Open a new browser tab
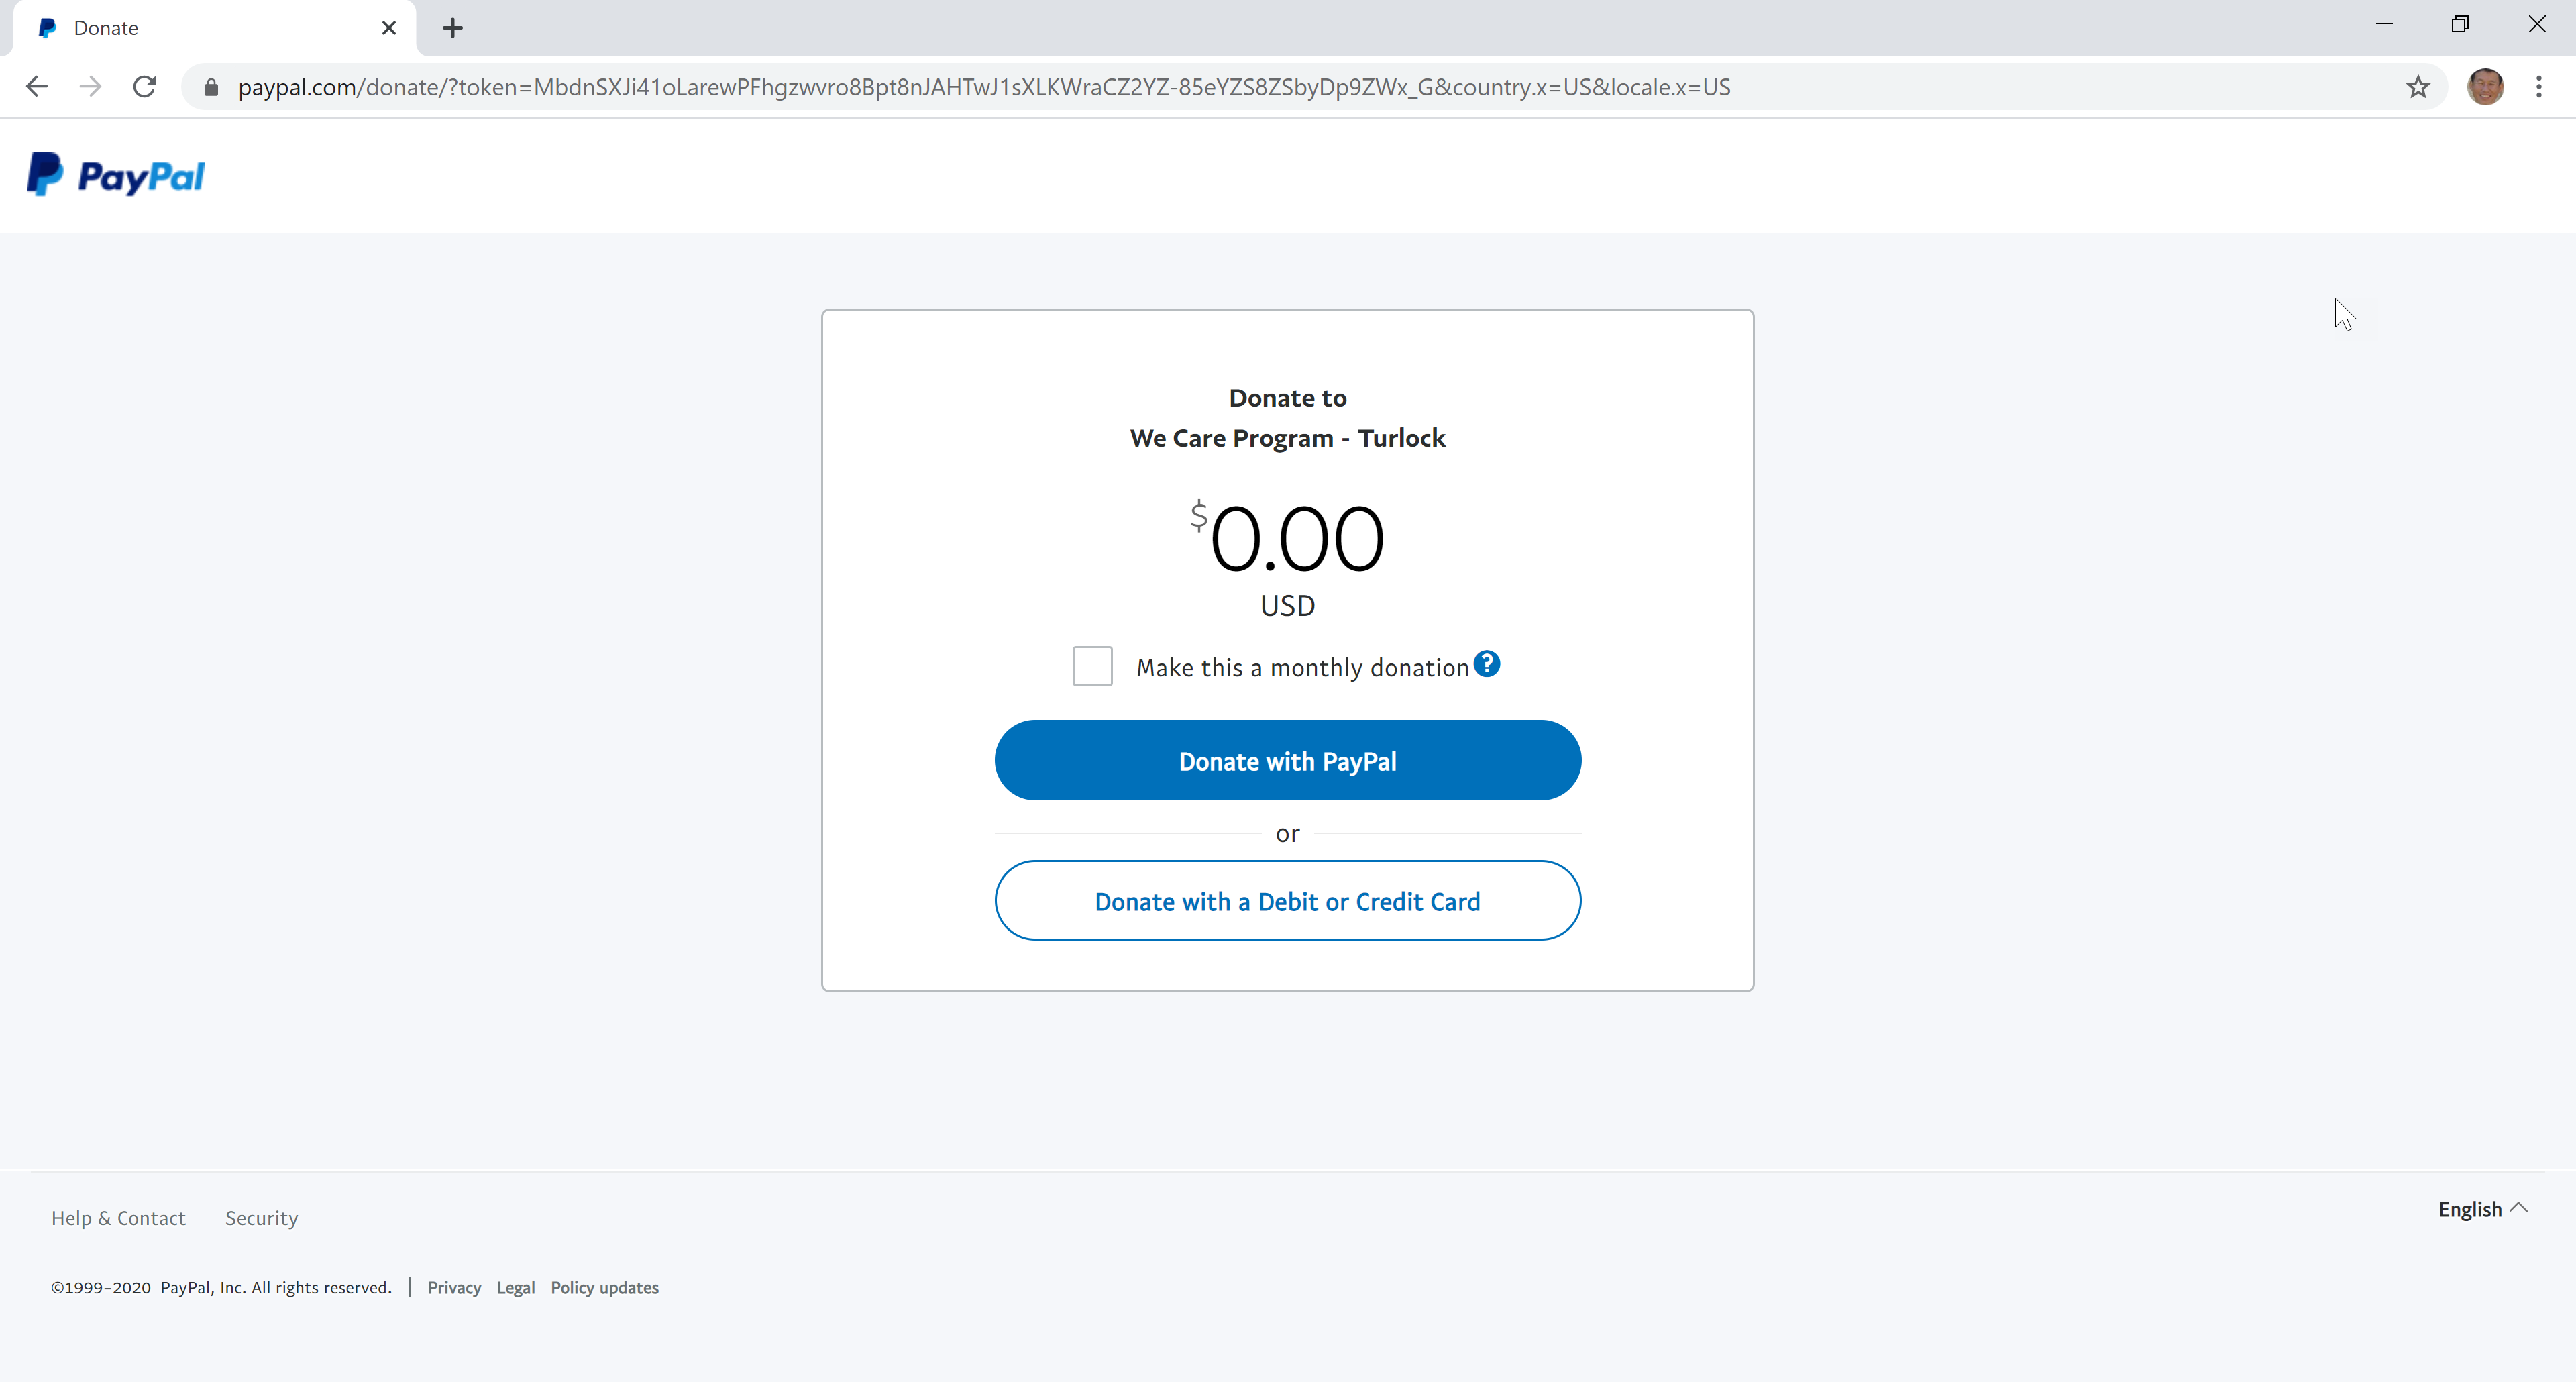Viewport: 2576px width, 1382px height. click(x=453, y=28)
